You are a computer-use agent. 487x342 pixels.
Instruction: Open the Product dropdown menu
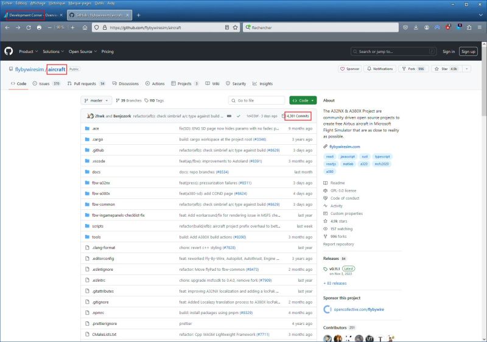pyautogui.click(x=28, y=52)
